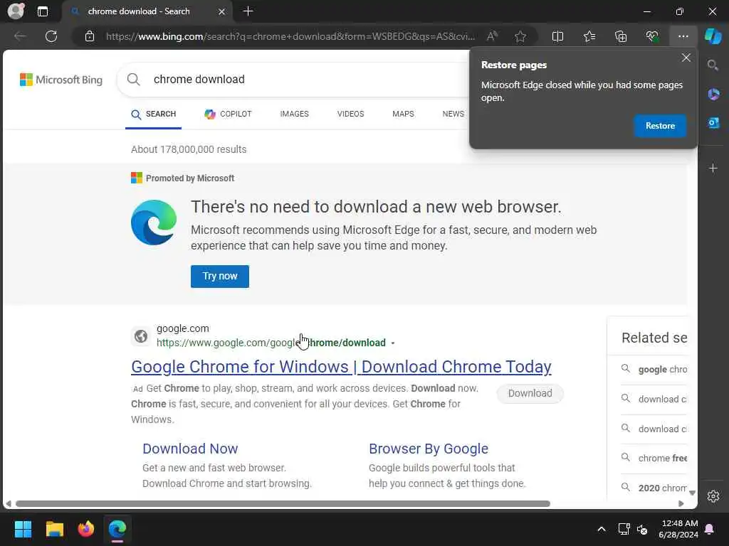Open sidebar settings gear

click(713, 496)
